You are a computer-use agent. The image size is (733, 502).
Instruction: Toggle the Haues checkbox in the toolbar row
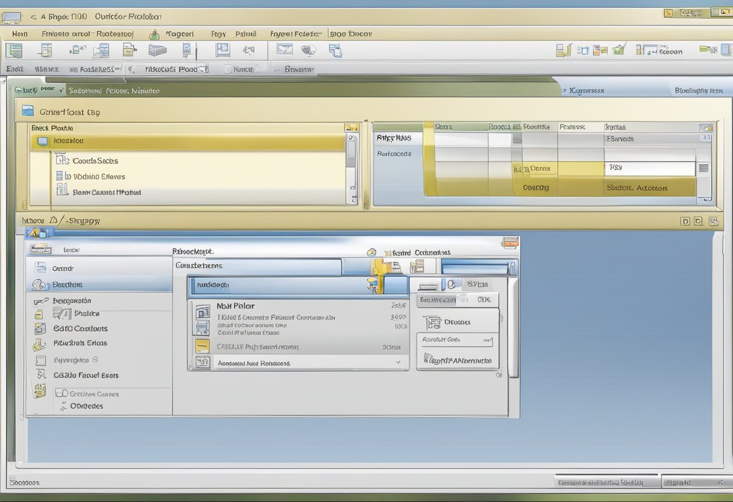click(x=228, y=69)
